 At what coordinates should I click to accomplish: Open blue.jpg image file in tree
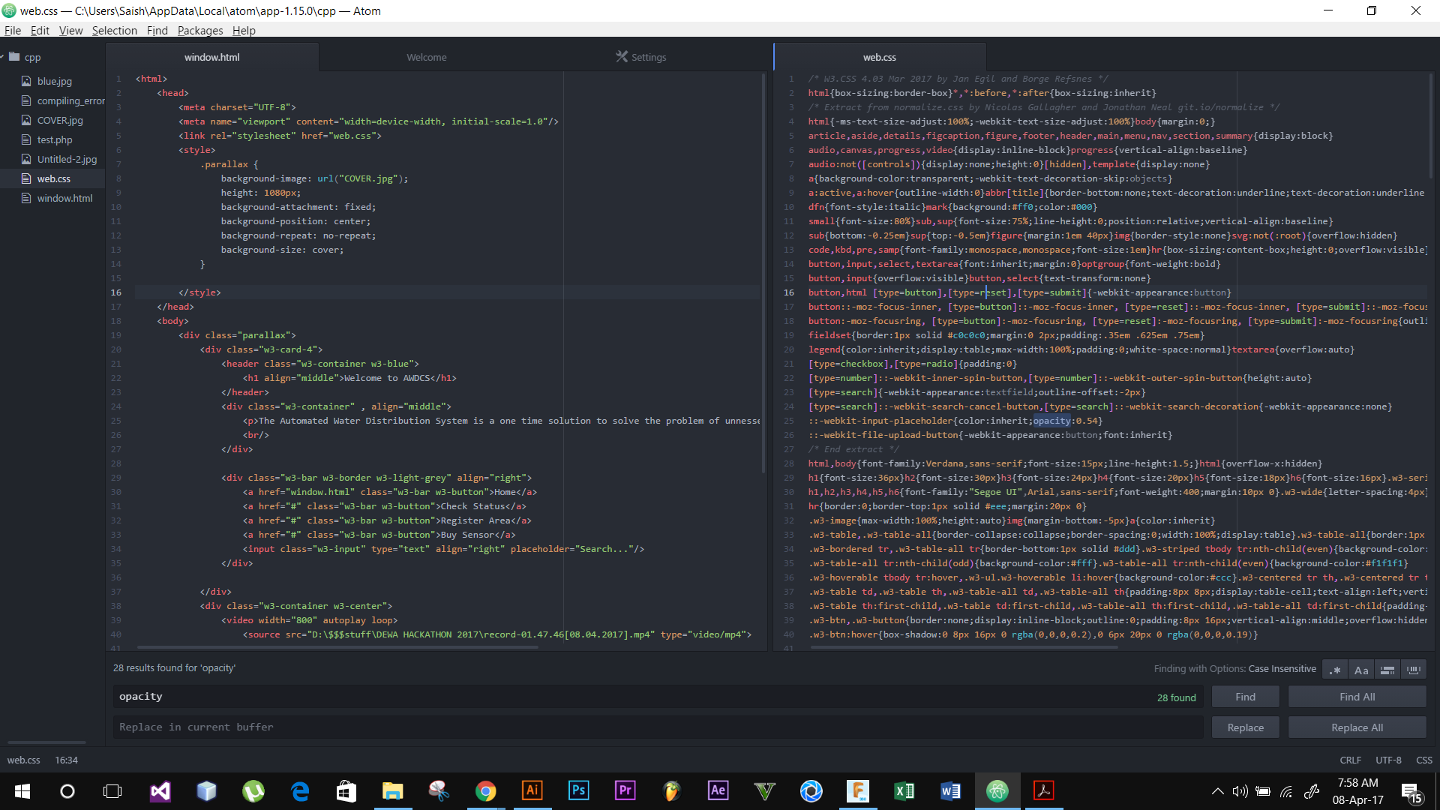[x=54, y=81]
